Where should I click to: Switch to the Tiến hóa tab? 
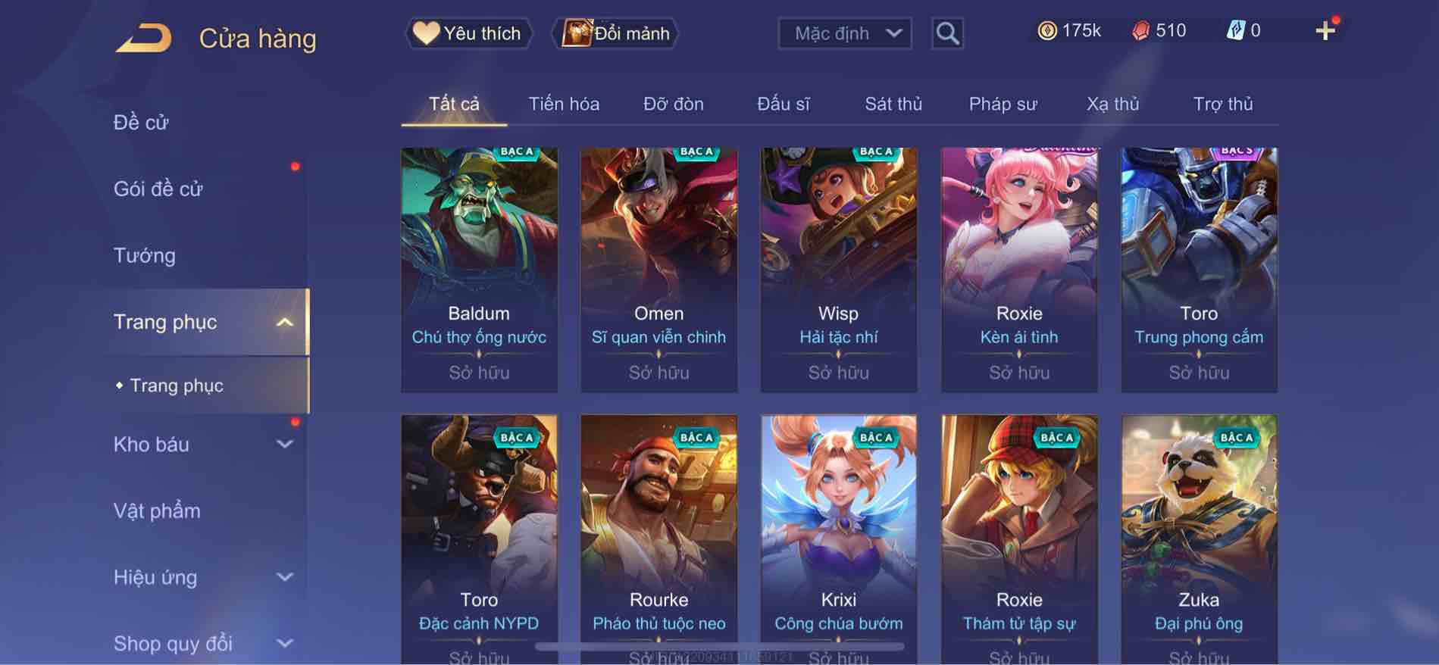[564, 104]
